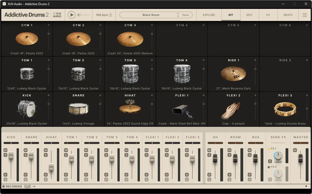Switch to the FX tab

268,15
